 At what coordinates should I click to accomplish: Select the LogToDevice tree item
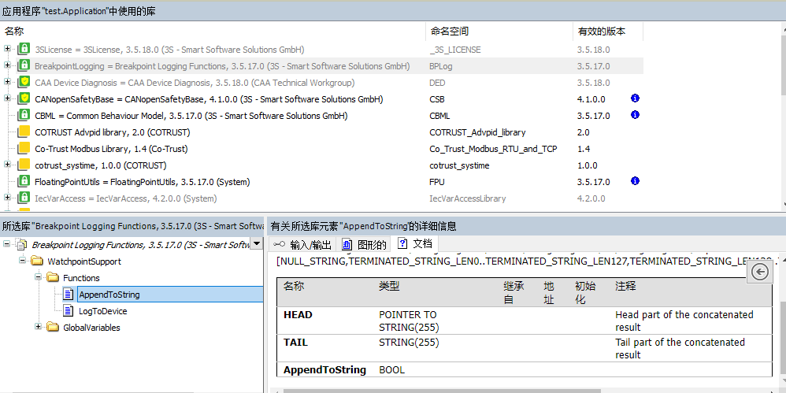tap(102, 311)
